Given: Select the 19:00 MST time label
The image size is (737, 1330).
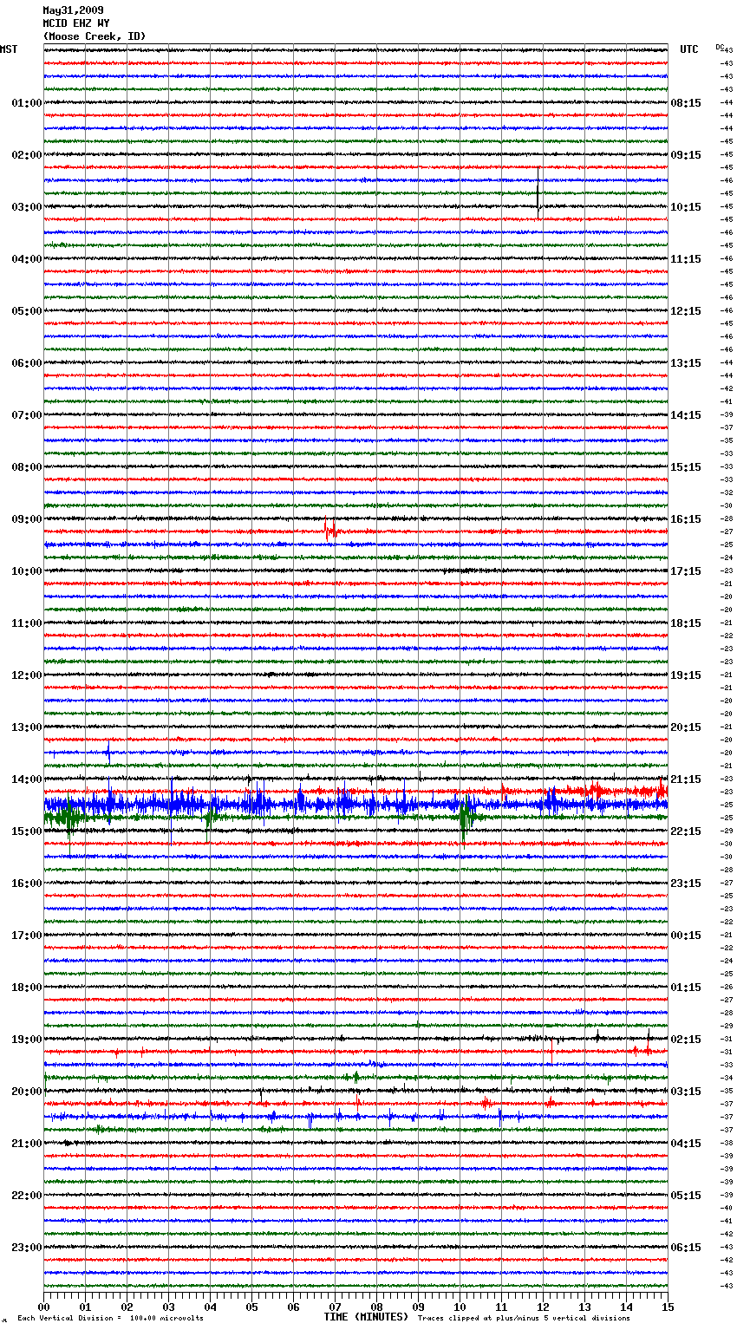Looking at the screenshot, I should [x=27, y=1040].
